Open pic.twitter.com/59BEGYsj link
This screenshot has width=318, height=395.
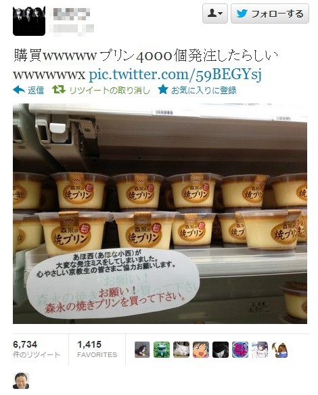[175, 74]
